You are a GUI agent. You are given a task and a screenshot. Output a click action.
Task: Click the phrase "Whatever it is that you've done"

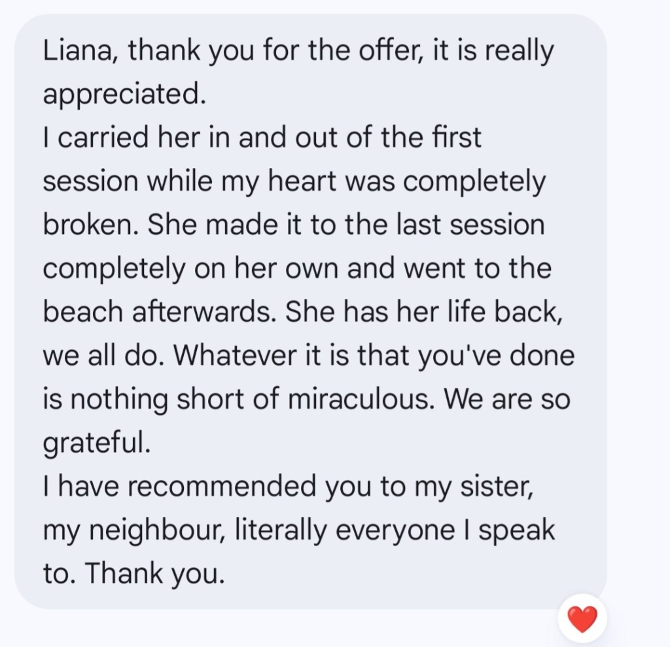(x=375, y=356)
